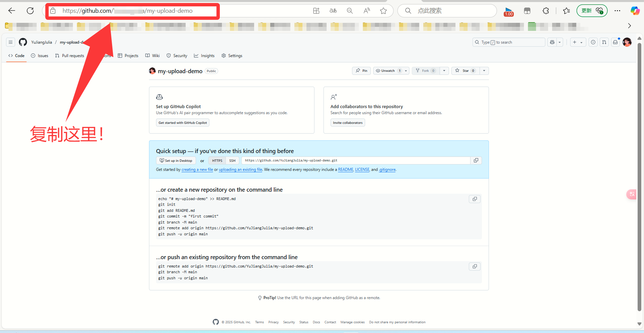644x333 pixels.
Task: Star the my-upload-demo repository
Action: pyautogui.click(x=466, y=70)
